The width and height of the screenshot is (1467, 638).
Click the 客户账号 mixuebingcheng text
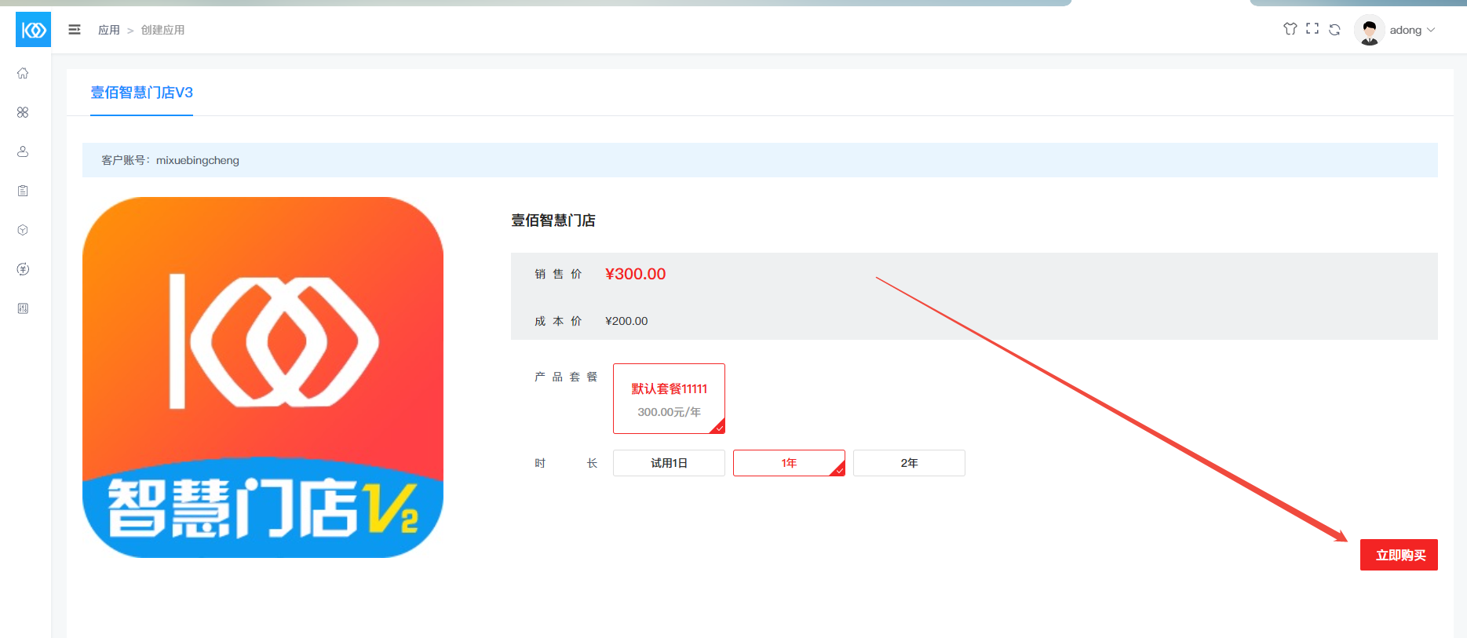(170, 160)
